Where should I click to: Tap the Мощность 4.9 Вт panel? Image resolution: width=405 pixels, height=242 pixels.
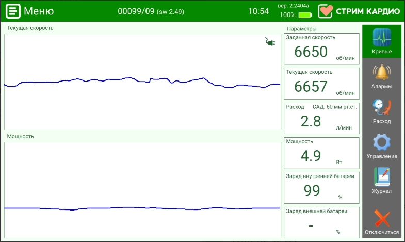point(321,153)
